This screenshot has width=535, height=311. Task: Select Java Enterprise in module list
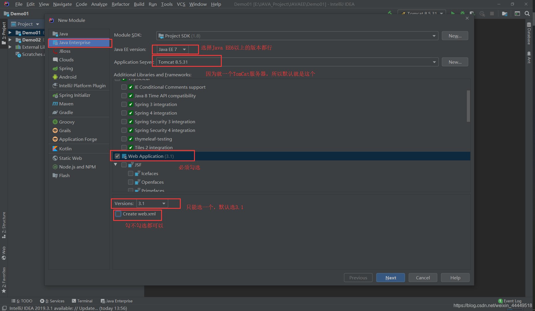(x=79, y=42)
